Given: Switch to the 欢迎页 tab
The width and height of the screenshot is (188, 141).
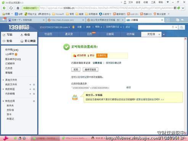Looking at the screenshot, I should click(48, 34).
